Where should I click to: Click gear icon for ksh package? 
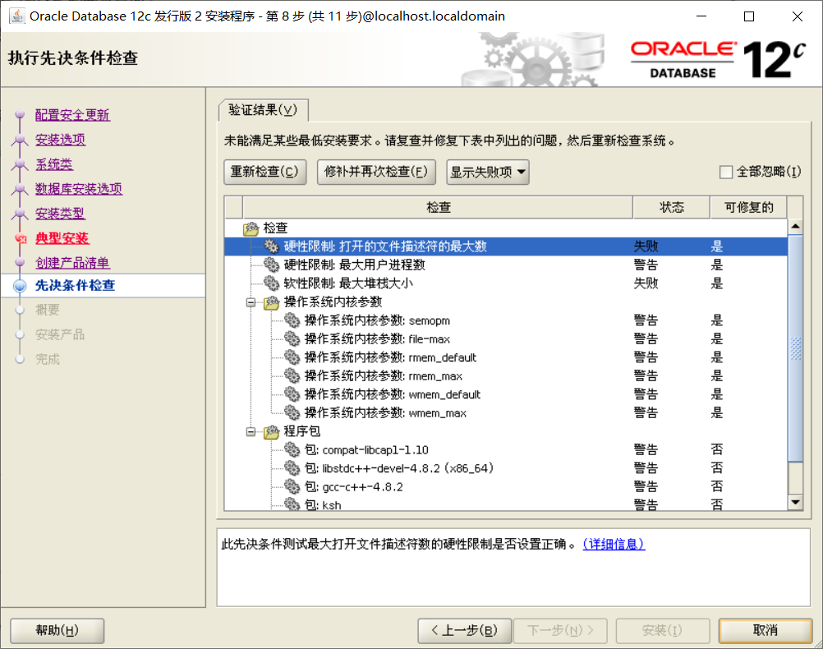[292, 504]
